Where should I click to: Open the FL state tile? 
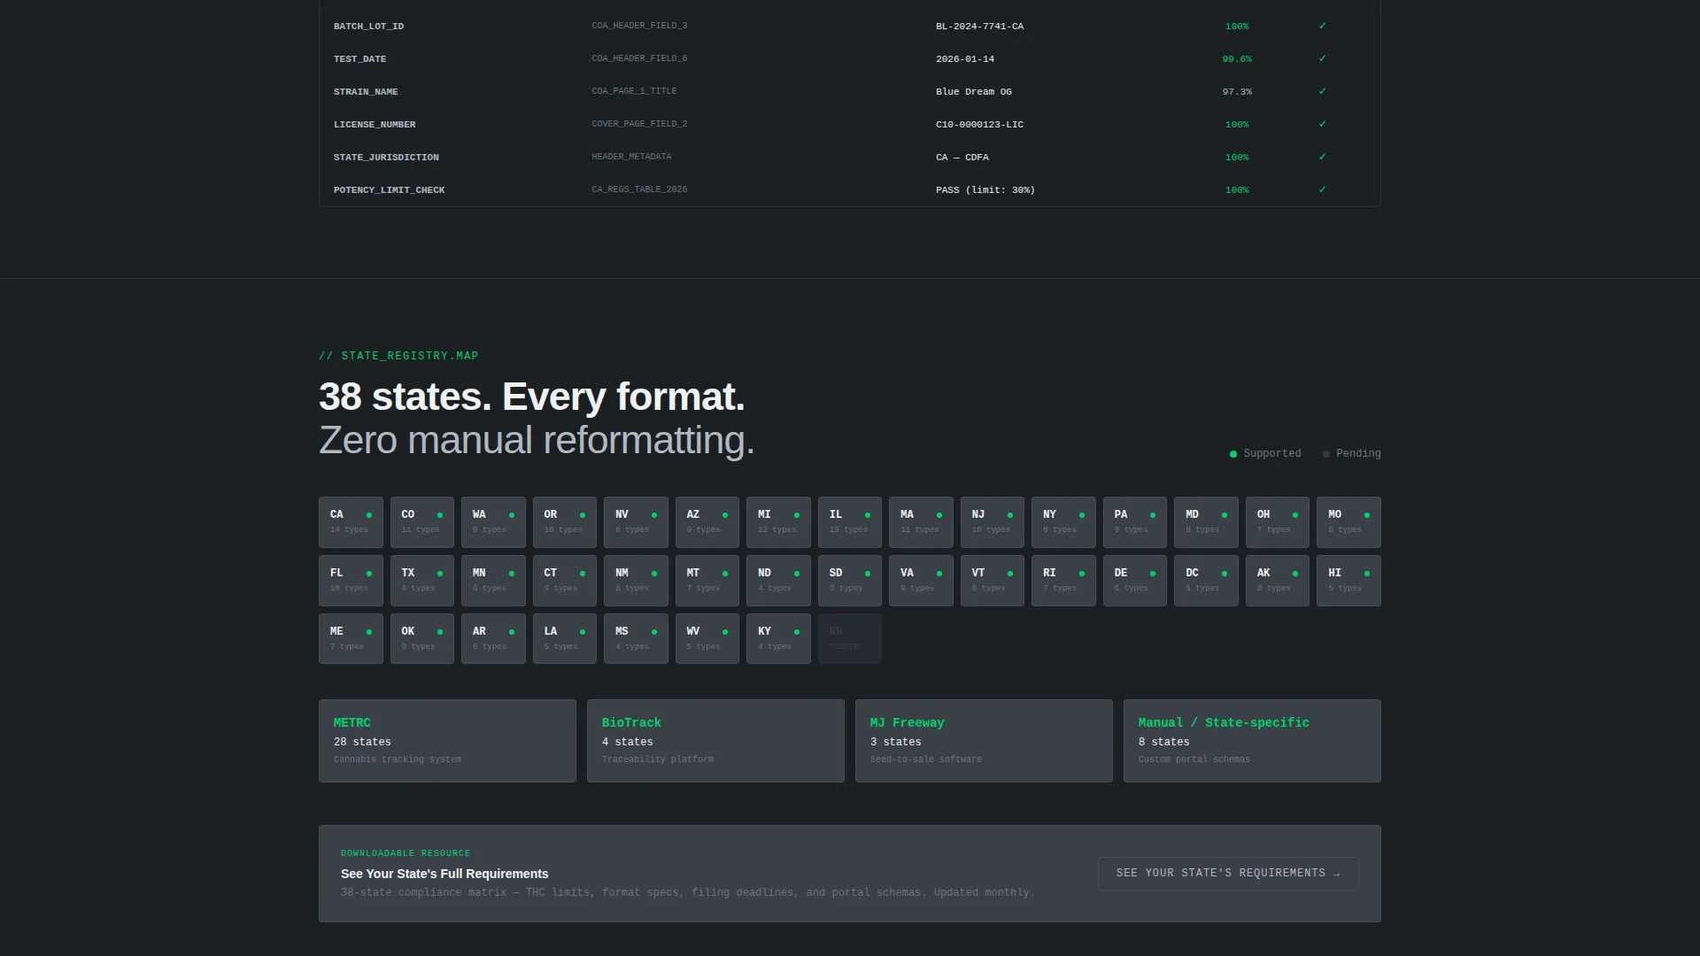point(351,581)
